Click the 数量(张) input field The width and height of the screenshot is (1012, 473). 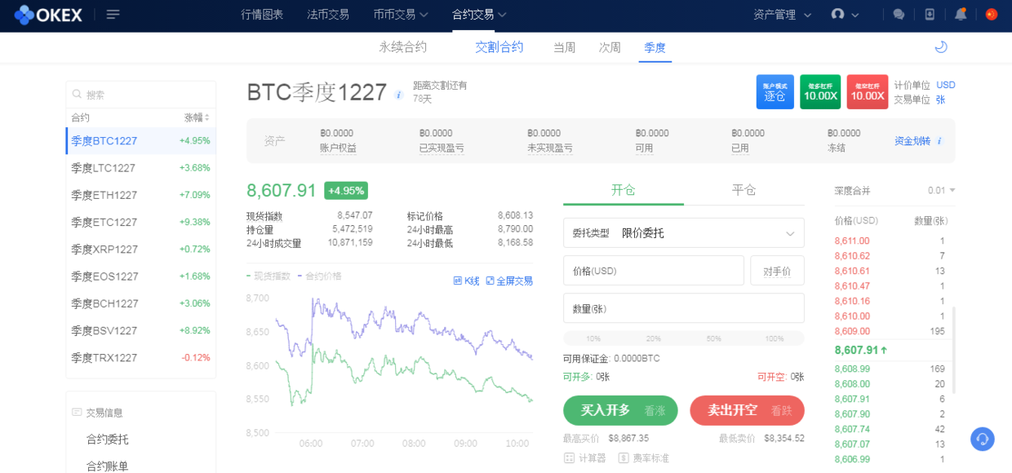point(684,308)
